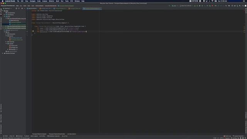Open the Pixel device selector dropdown
Screen dimensions: 247x139
point(186,6)
